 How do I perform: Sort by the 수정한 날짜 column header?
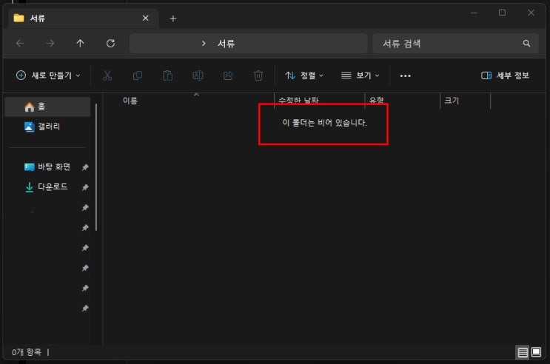point(298,101)
